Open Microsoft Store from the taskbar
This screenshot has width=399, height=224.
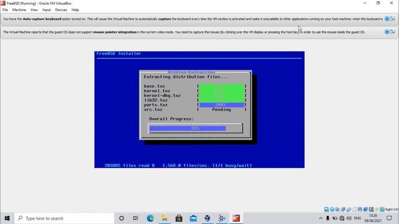click(x=179, y=218)
